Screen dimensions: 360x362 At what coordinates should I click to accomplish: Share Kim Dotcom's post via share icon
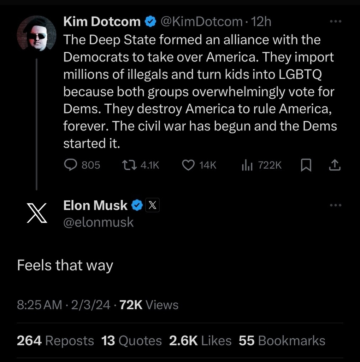(x=335, y=165)
